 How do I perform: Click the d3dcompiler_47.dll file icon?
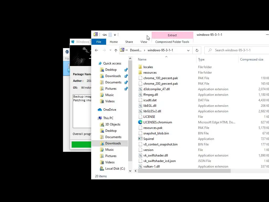(140, 89)
